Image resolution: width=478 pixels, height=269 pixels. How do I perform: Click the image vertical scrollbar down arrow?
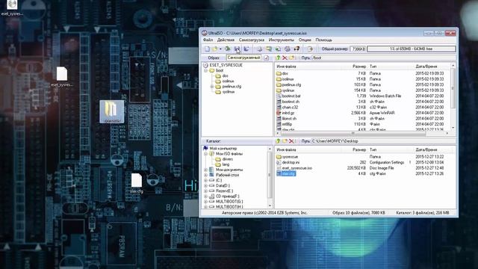(x=453, y=128)
